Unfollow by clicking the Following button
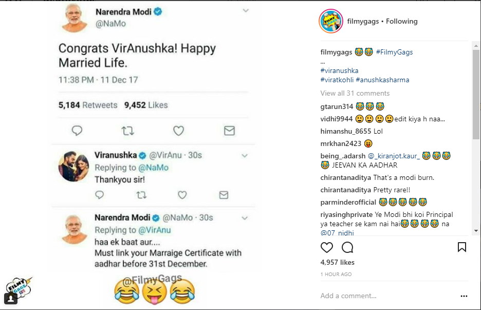The height and width of the screenshot is (310, 481). 401,21
